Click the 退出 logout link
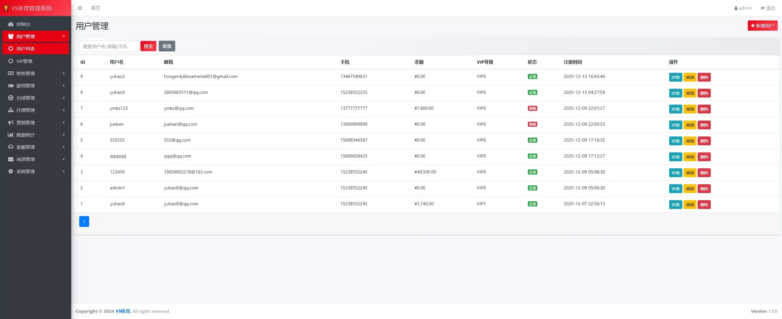Viewport: 782px width, 319px height. [x=768, y=8]
